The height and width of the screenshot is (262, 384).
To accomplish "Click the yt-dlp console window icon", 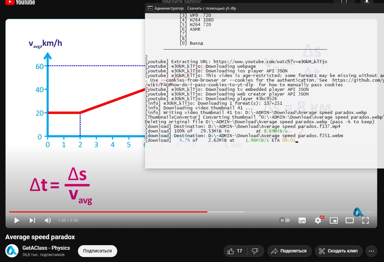I will [150, 8].
